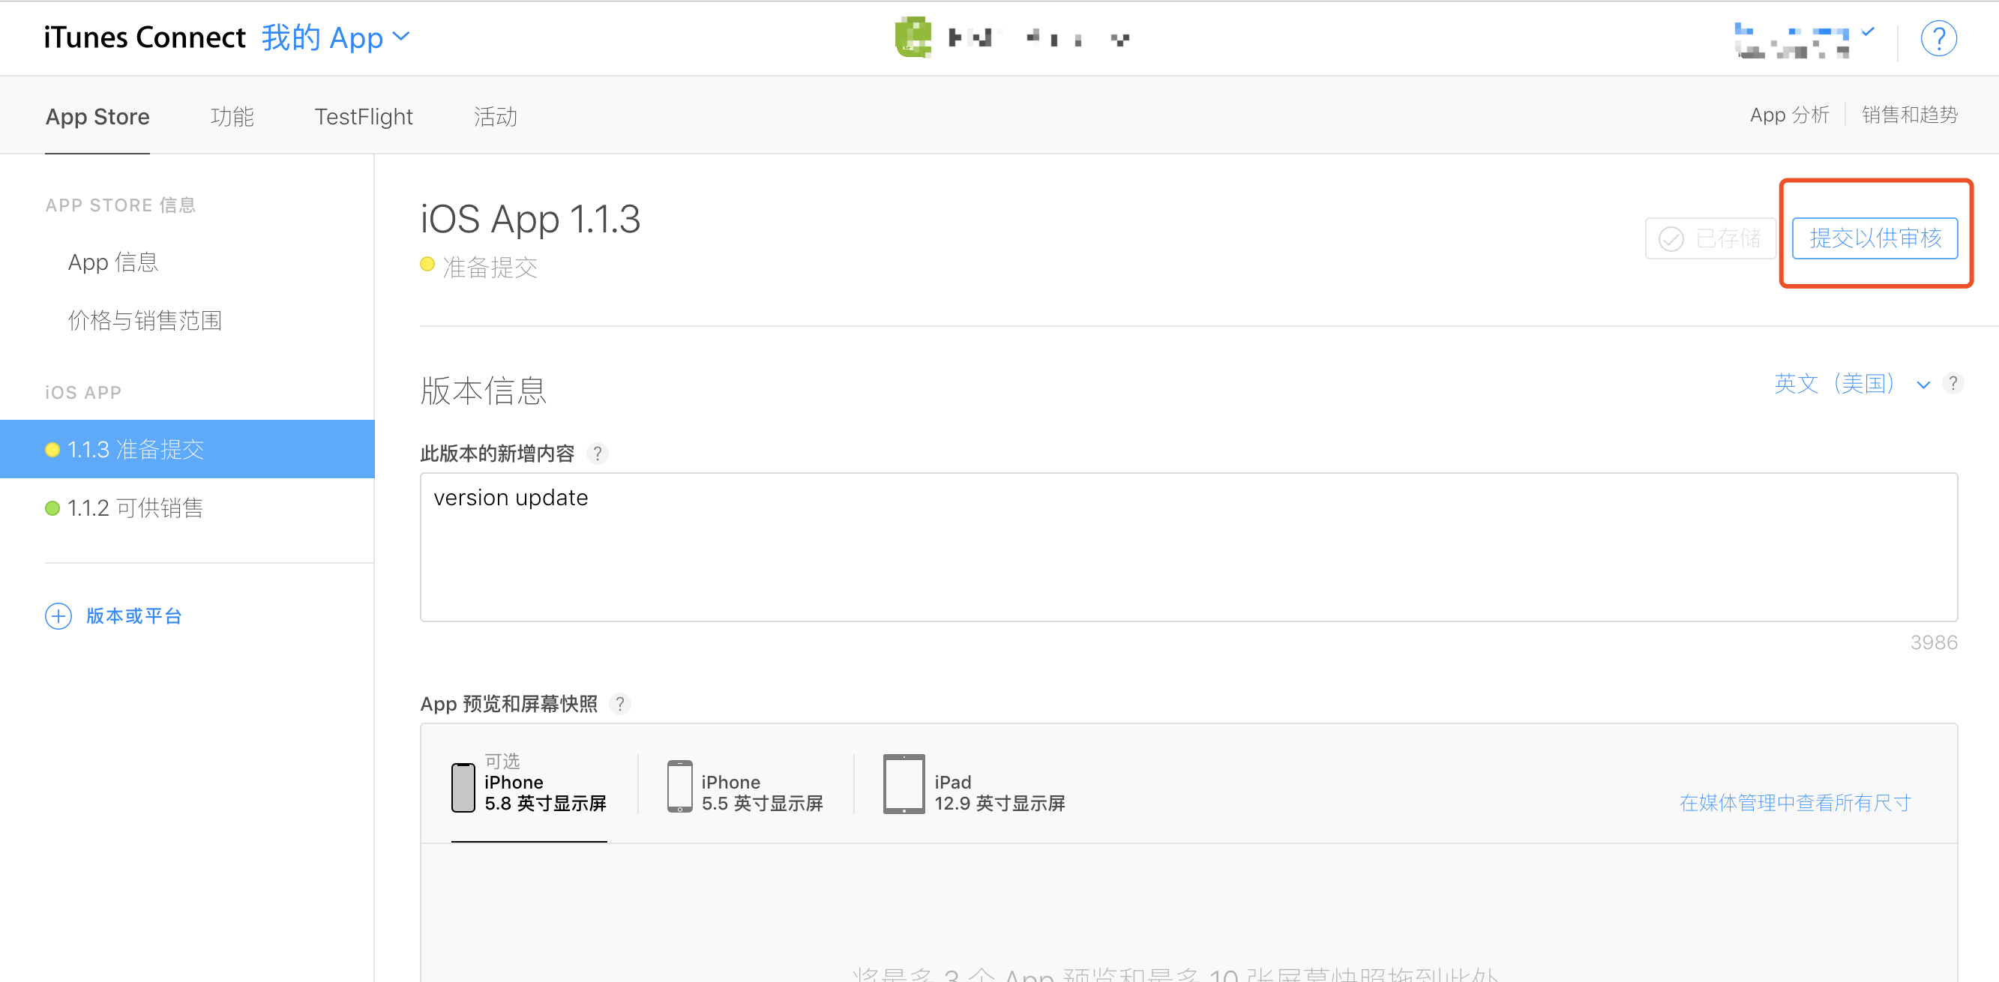Select version 1.1.2 可供销售 in sidebar
Screen dimensions: 1999x982
point(134,508)
